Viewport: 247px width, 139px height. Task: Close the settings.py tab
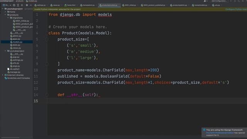click(x=47, y=5)
